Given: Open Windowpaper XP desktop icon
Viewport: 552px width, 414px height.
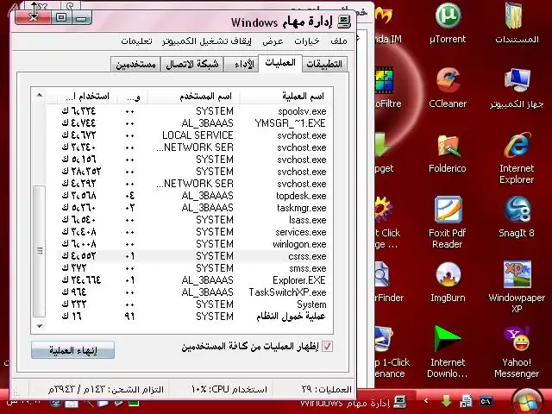Looking at the screenshot, I should 517,287.
